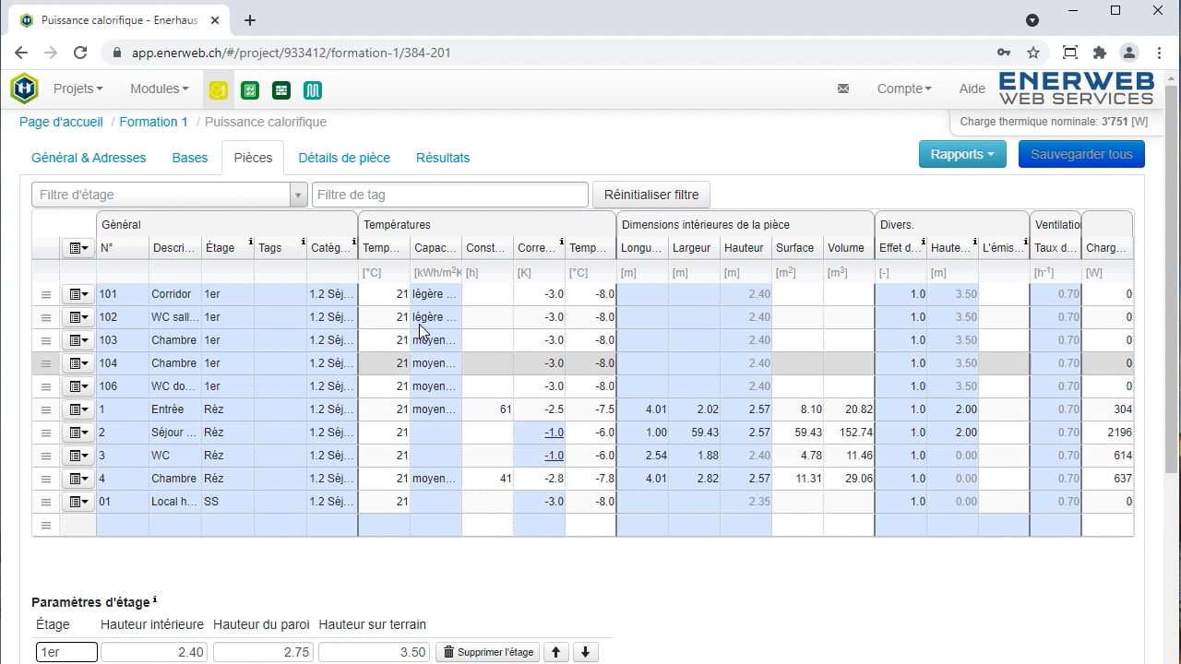Screen dimensions: 1181x664
Task: Click the yellow cube module icon
Action: 218,90
